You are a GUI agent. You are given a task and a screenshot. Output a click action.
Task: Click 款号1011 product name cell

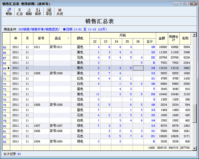click(x=60, y=47)
